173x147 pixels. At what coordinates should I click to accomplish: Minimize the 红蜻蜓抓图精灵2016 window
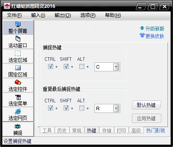coord(141,7)
